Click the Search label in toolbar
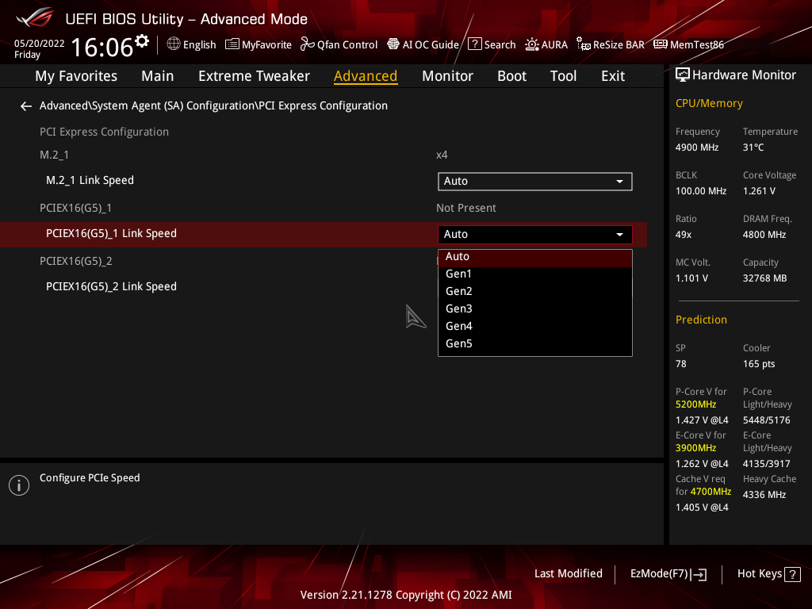Screen dimensions: 812x609 point(500,45)
